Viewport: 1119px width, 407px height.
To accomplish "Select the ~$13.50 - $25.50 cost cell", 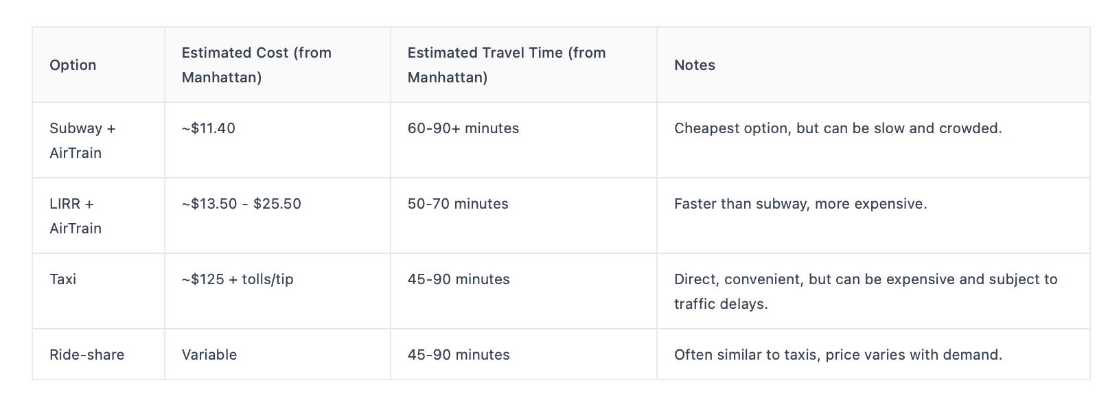I will click(277, 216).
